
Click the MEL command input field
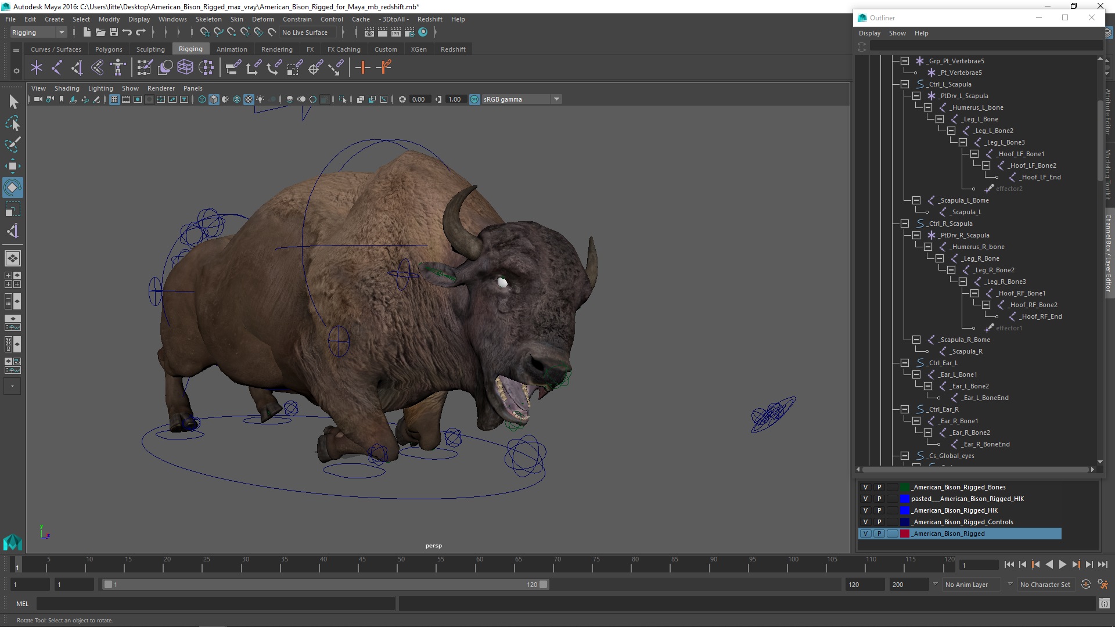coord(215,604)
